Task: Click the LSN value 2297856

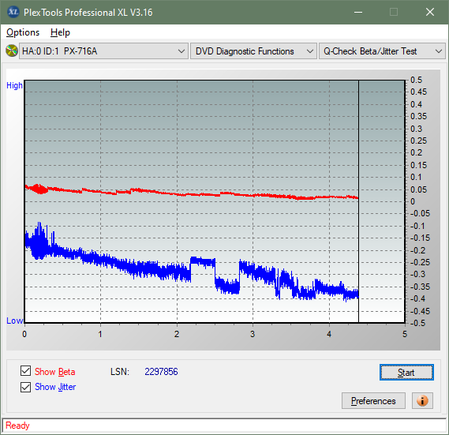Action: click(161, 372)
